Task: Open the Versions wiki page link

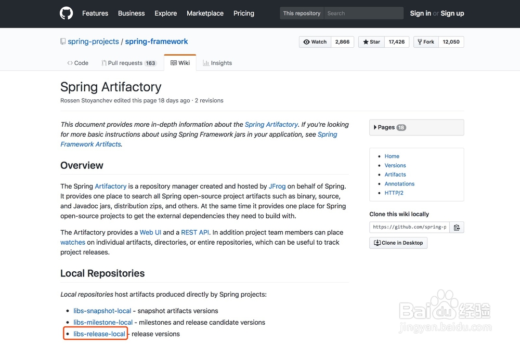Action: coord(395,165)
